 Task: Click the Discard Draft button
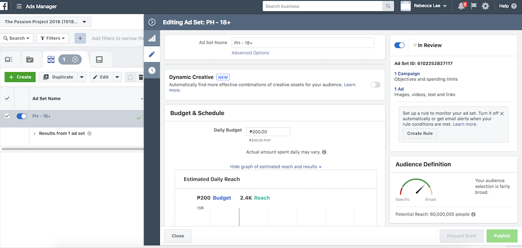(x=461, y=235)
